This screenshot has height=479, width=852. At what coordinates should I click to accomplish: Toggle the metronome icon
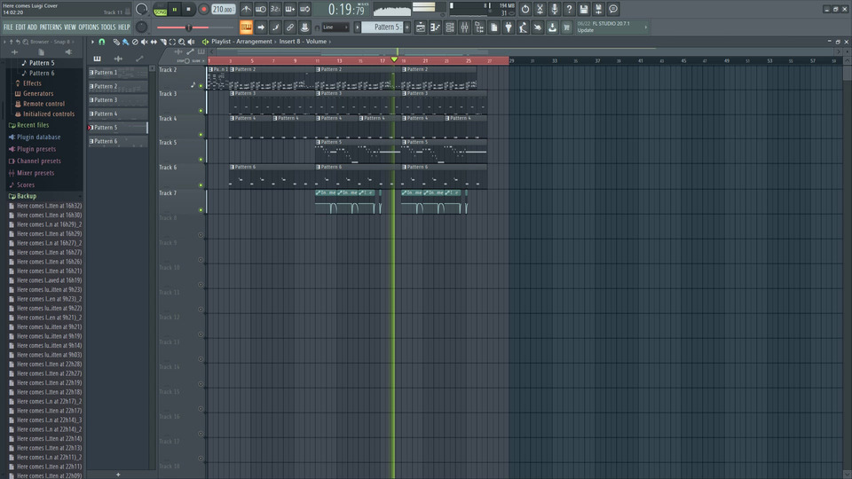pyautogui.click(x=246, y=9)
